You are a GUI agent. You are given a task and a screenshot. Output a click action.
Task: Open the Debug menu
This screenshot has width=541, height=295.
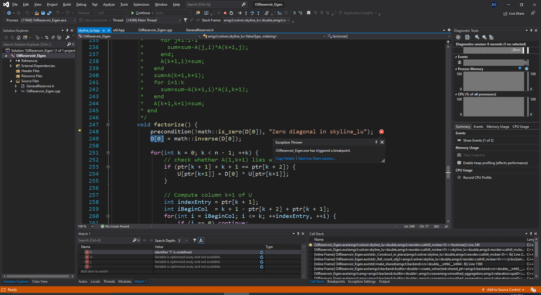(x=81, y=5)
